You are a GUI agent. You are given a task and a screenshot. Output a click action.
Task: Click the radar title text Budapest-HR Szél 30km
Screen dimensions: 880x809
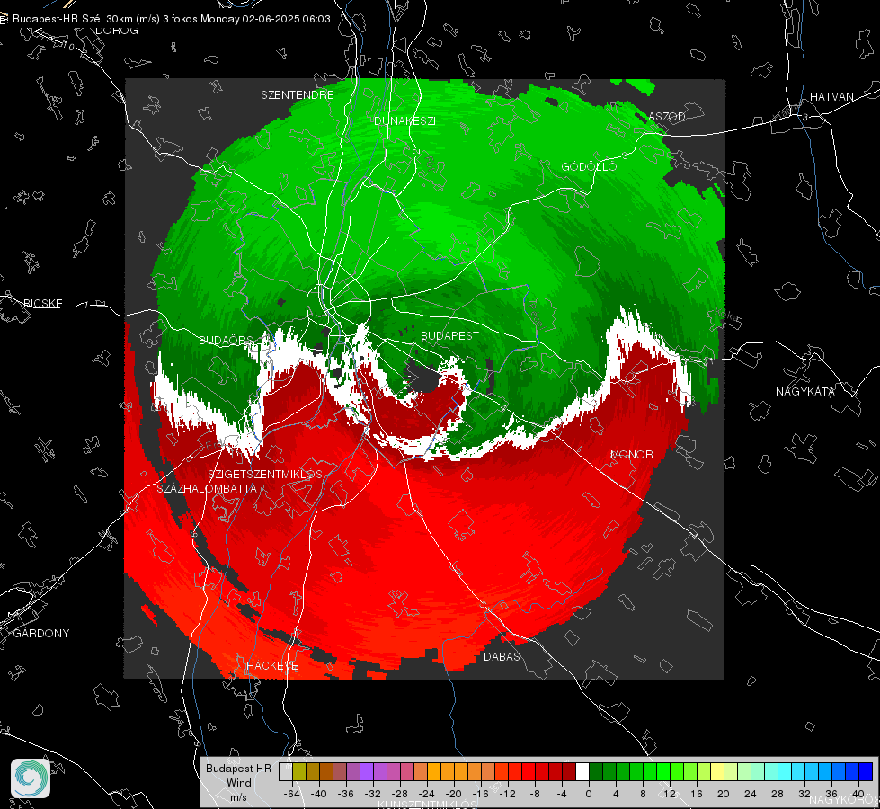coord(73,19)
